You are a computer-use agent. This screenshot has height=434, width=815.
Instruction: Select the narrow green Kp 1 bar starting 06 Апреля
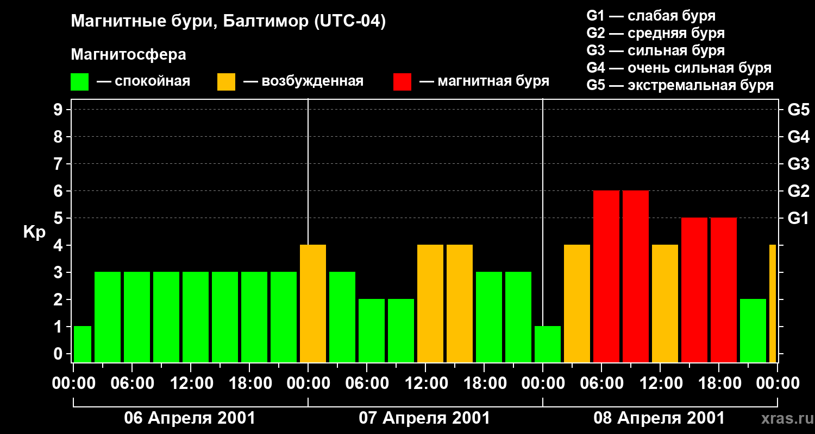coord(83,344)
